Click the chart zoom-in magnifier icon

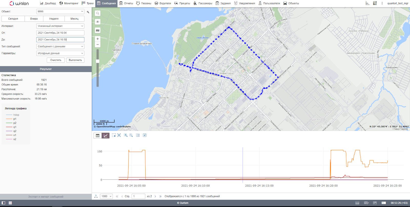[x=126, y=135]
